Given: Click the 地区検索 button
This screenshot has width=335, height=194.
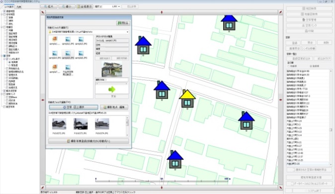Looking at the screenshot, I should point(309,8).
